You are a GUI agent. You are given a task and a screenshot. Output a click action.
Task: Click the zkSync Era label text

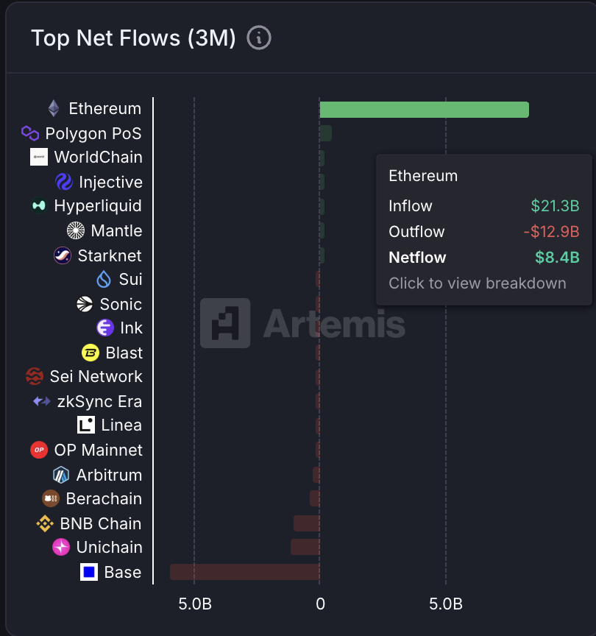coord(100,402)
